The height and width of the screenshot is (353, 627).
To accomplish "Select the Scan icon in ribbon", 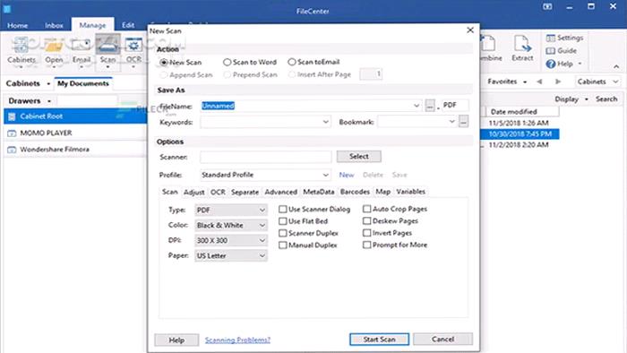I will 107,45.
